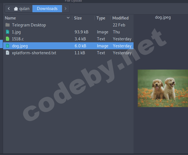Click the dog.jpeg preview title
The width and height of the screenshot is (188, 155).
pos(163,18)
